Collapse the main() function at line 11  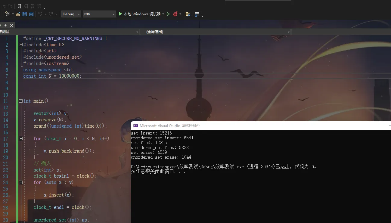20,101
